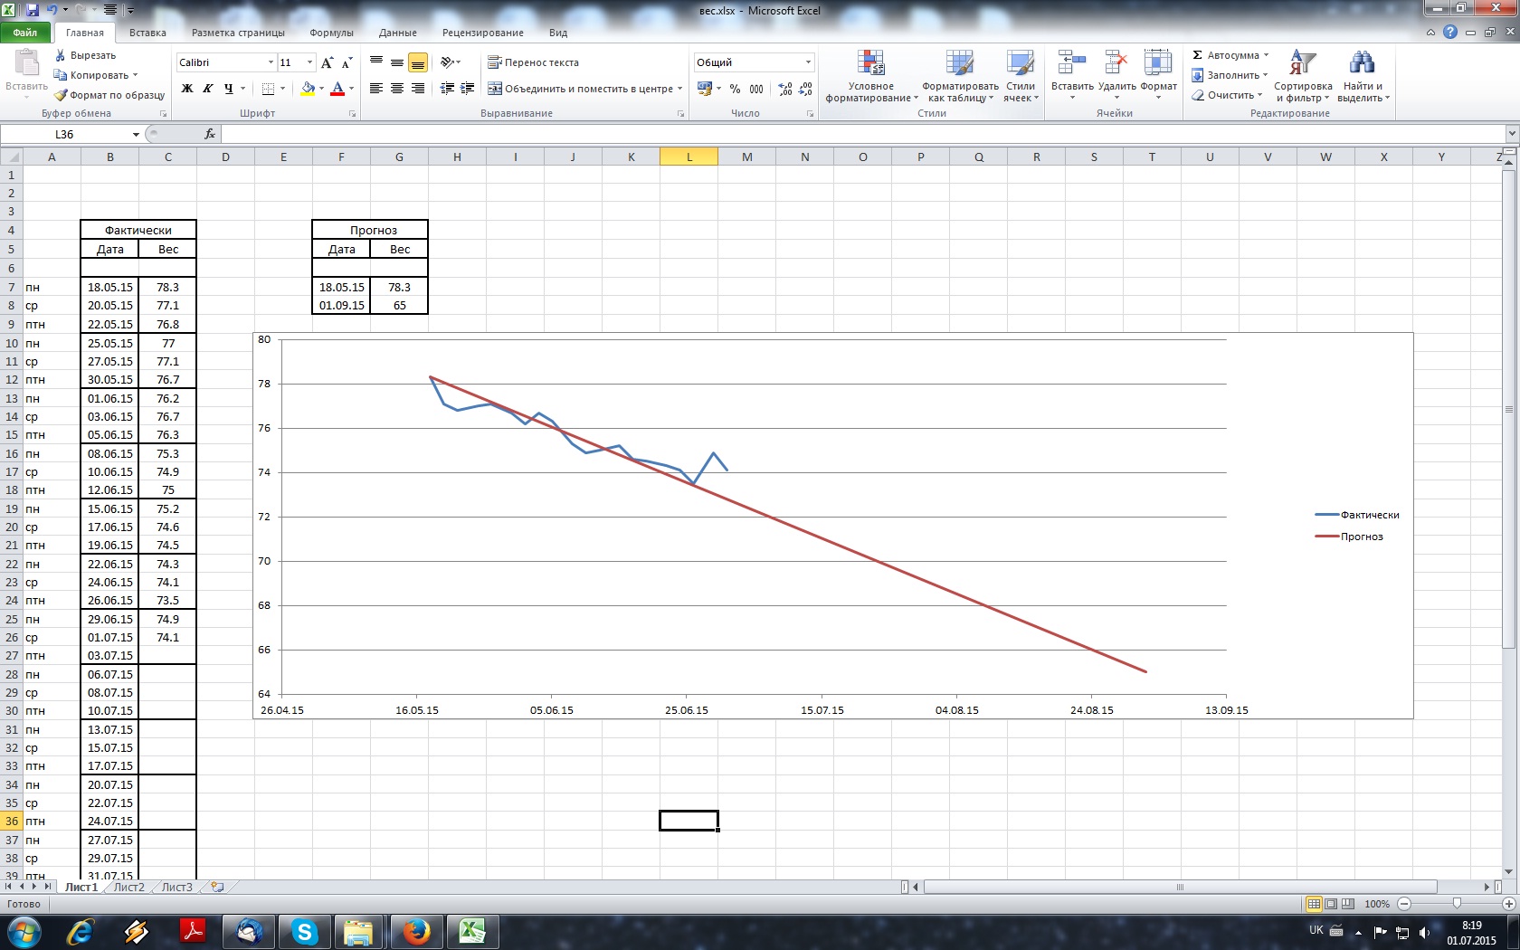
Task: Click the AutoSum sigma icon
Action: [x=1198, y=55]
